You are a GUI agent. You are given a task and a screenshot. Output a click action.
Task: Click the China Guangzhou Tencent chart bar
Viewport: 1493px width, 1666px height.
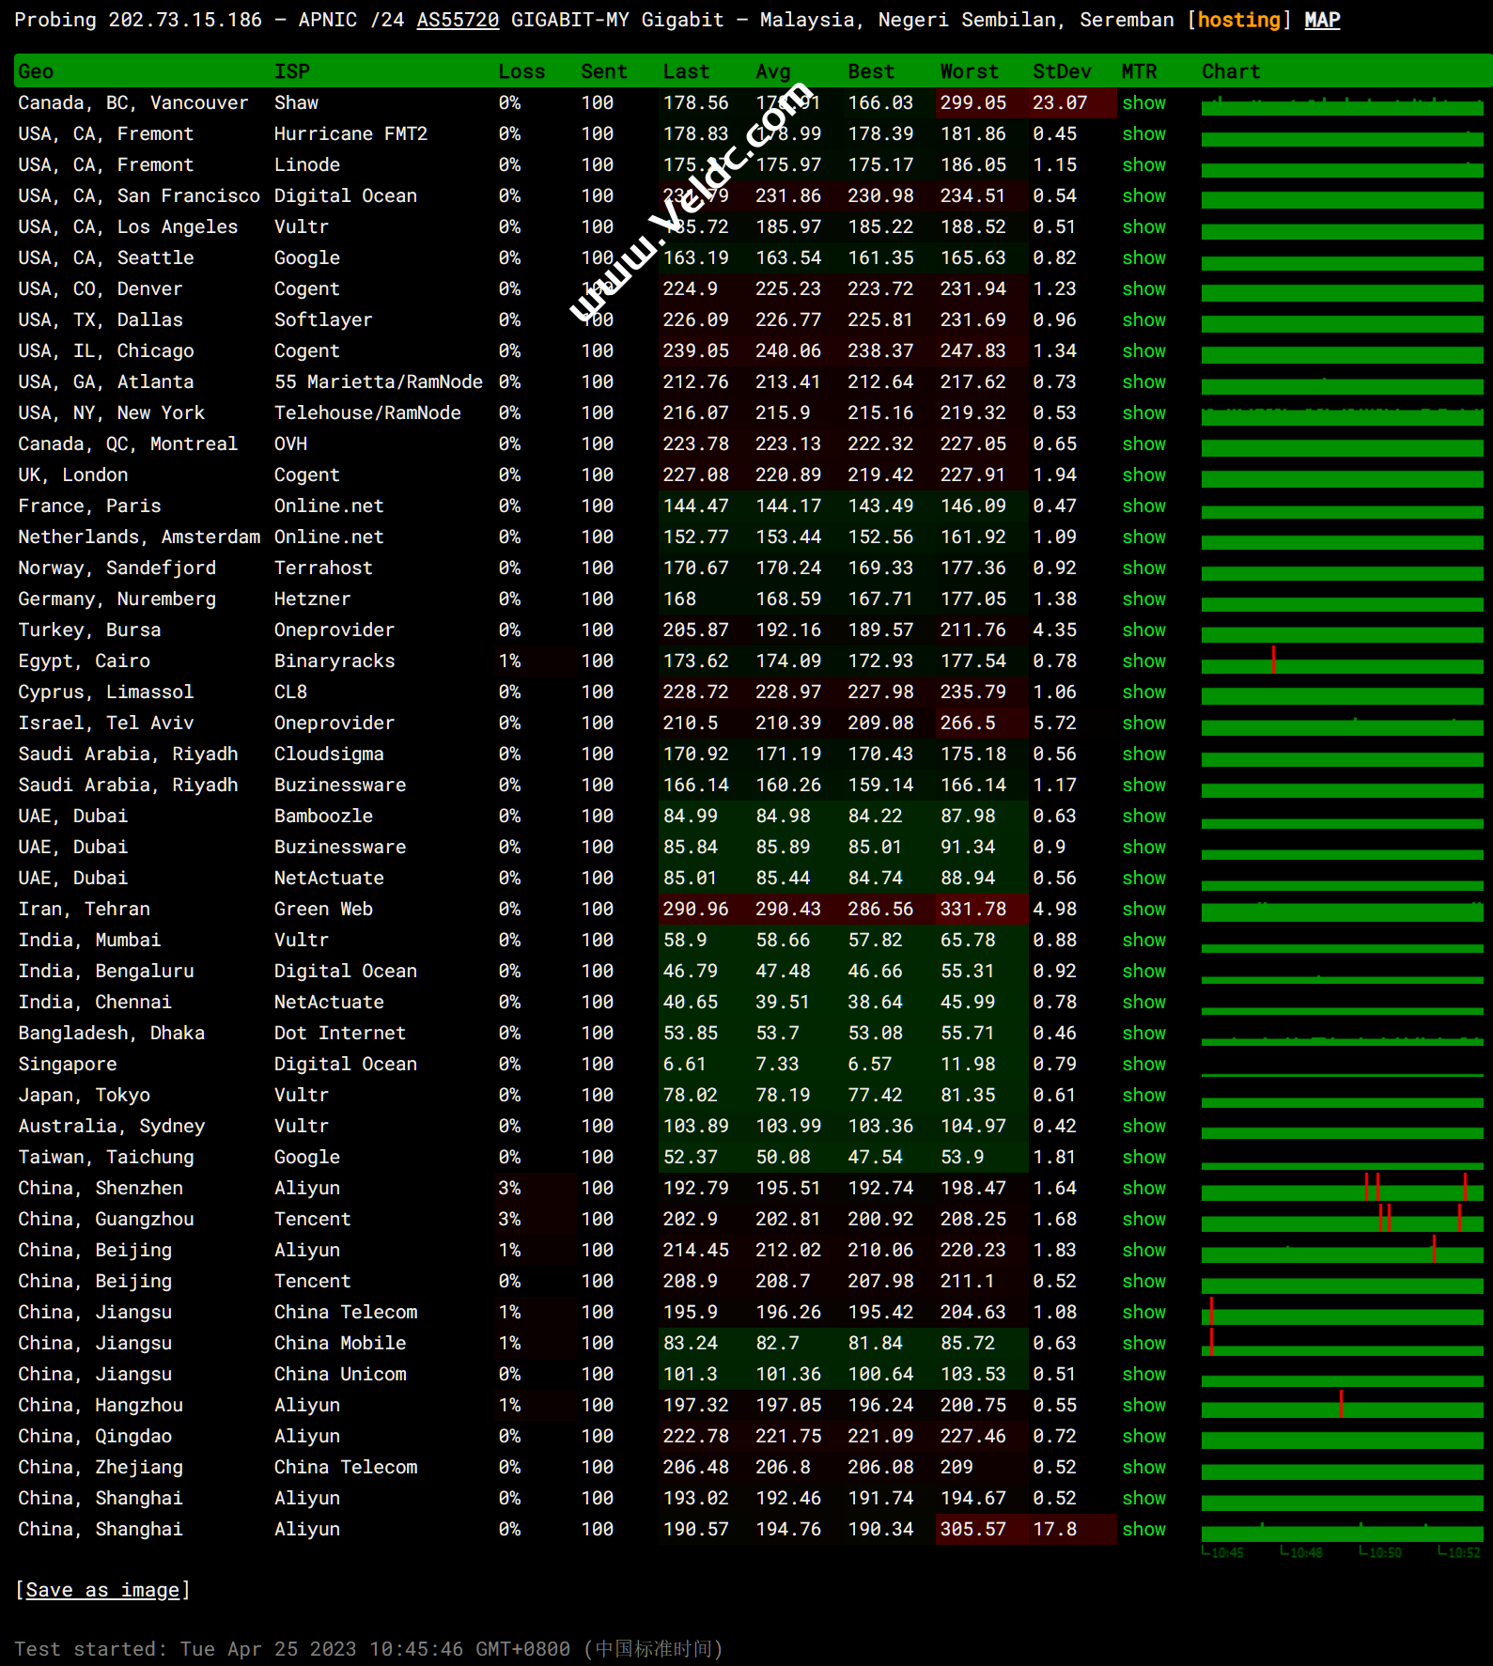1342,1223
